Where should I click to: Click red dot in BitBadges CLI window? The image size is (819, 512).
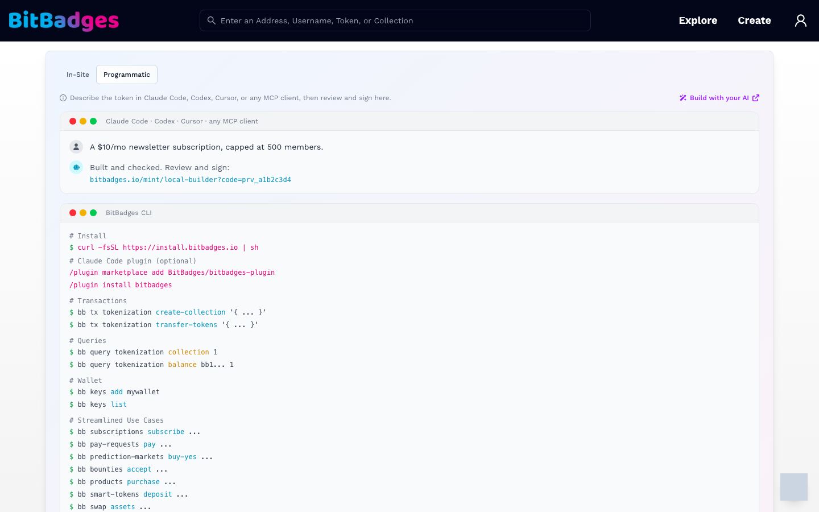click(73, 213)
